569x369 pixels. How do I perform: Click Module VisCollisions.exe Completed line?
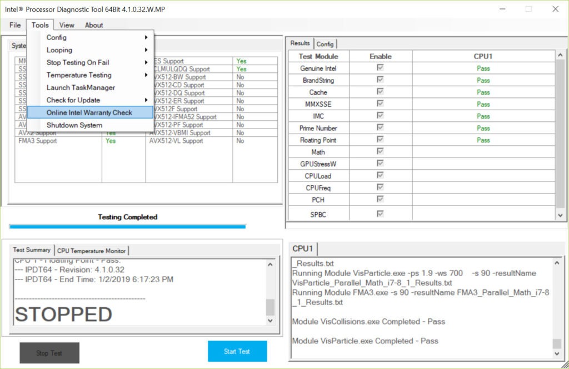tap(368, 322)
